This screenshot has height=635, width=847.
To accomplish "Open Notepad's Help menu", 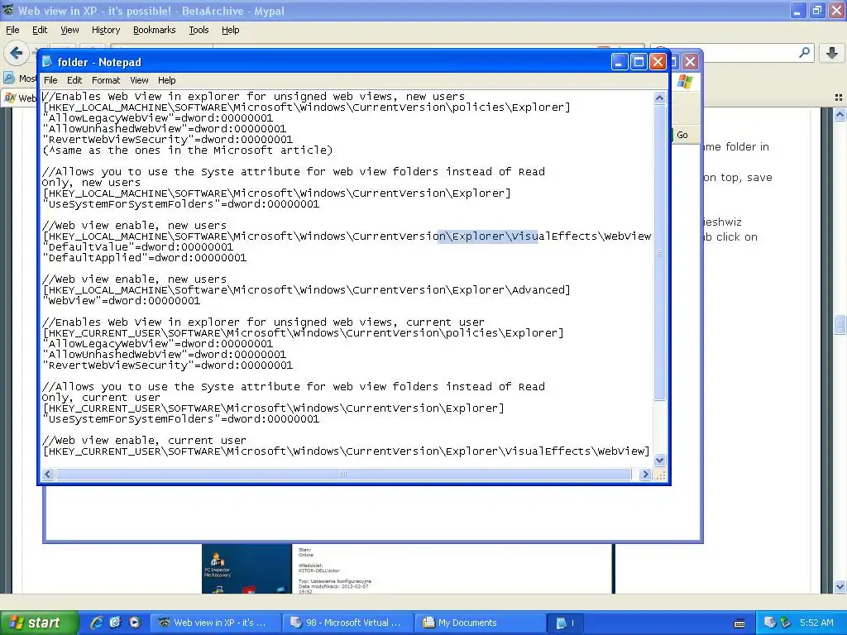I will tap(166, 80).
